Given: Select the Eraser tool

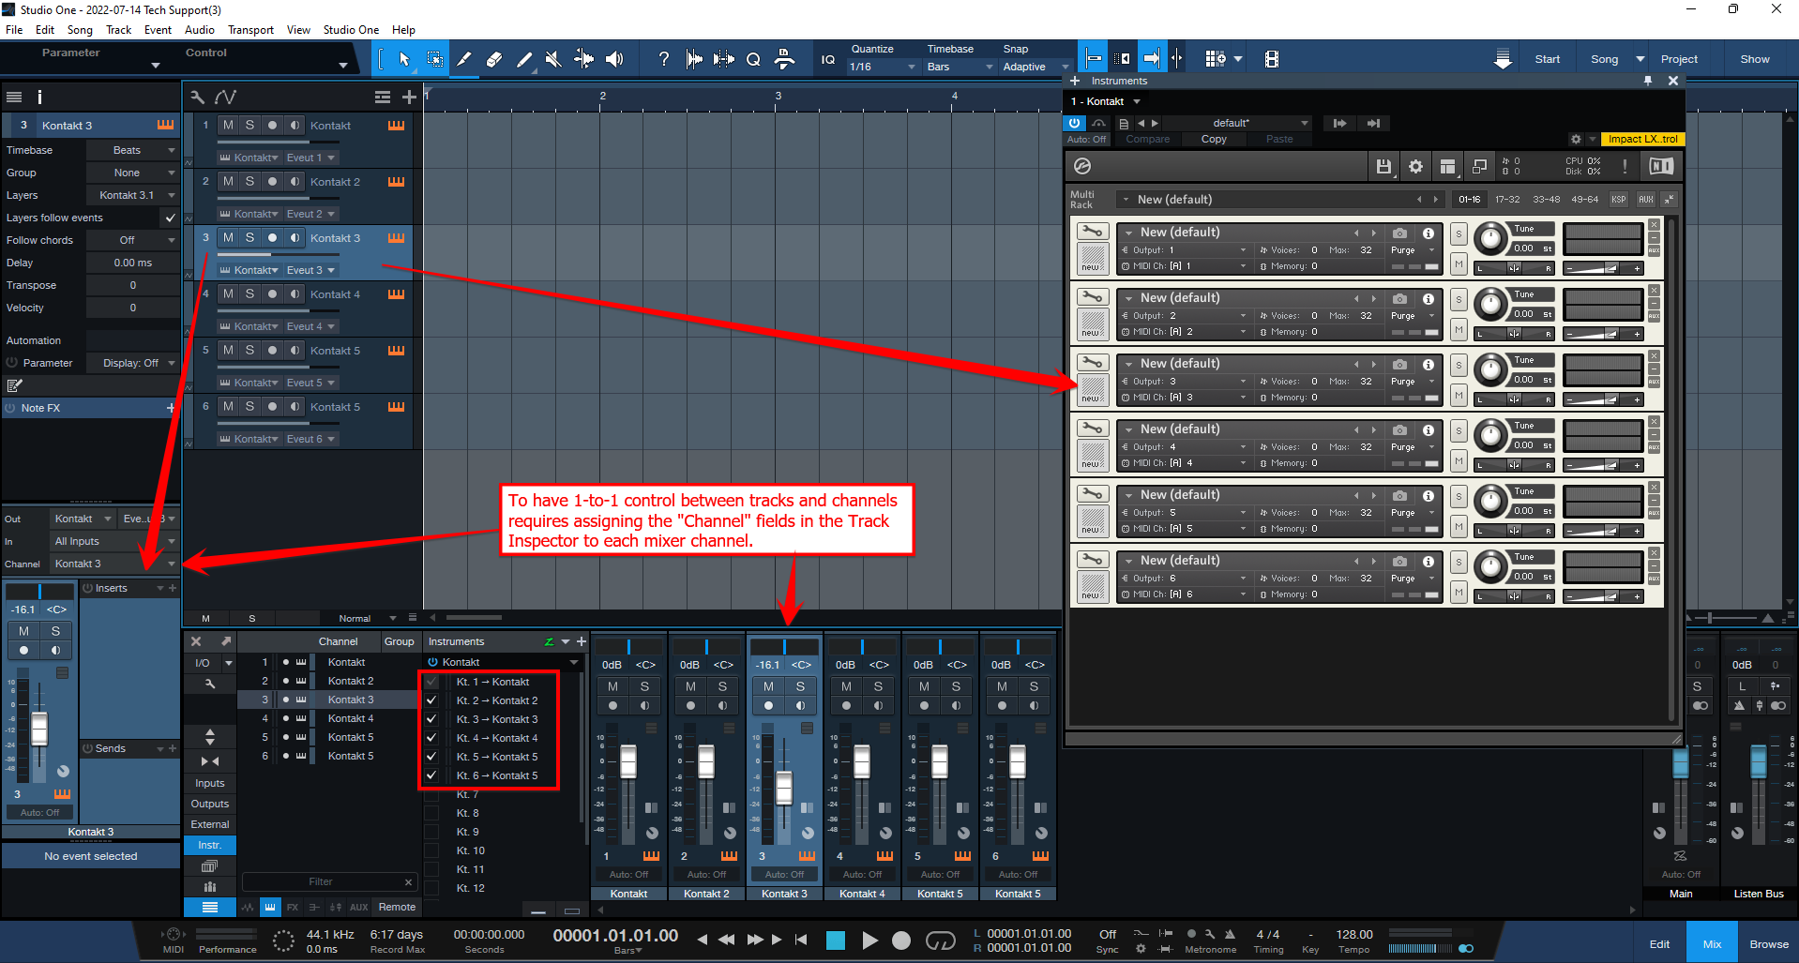Looking at the screenshot, I should tap(494, 58).
